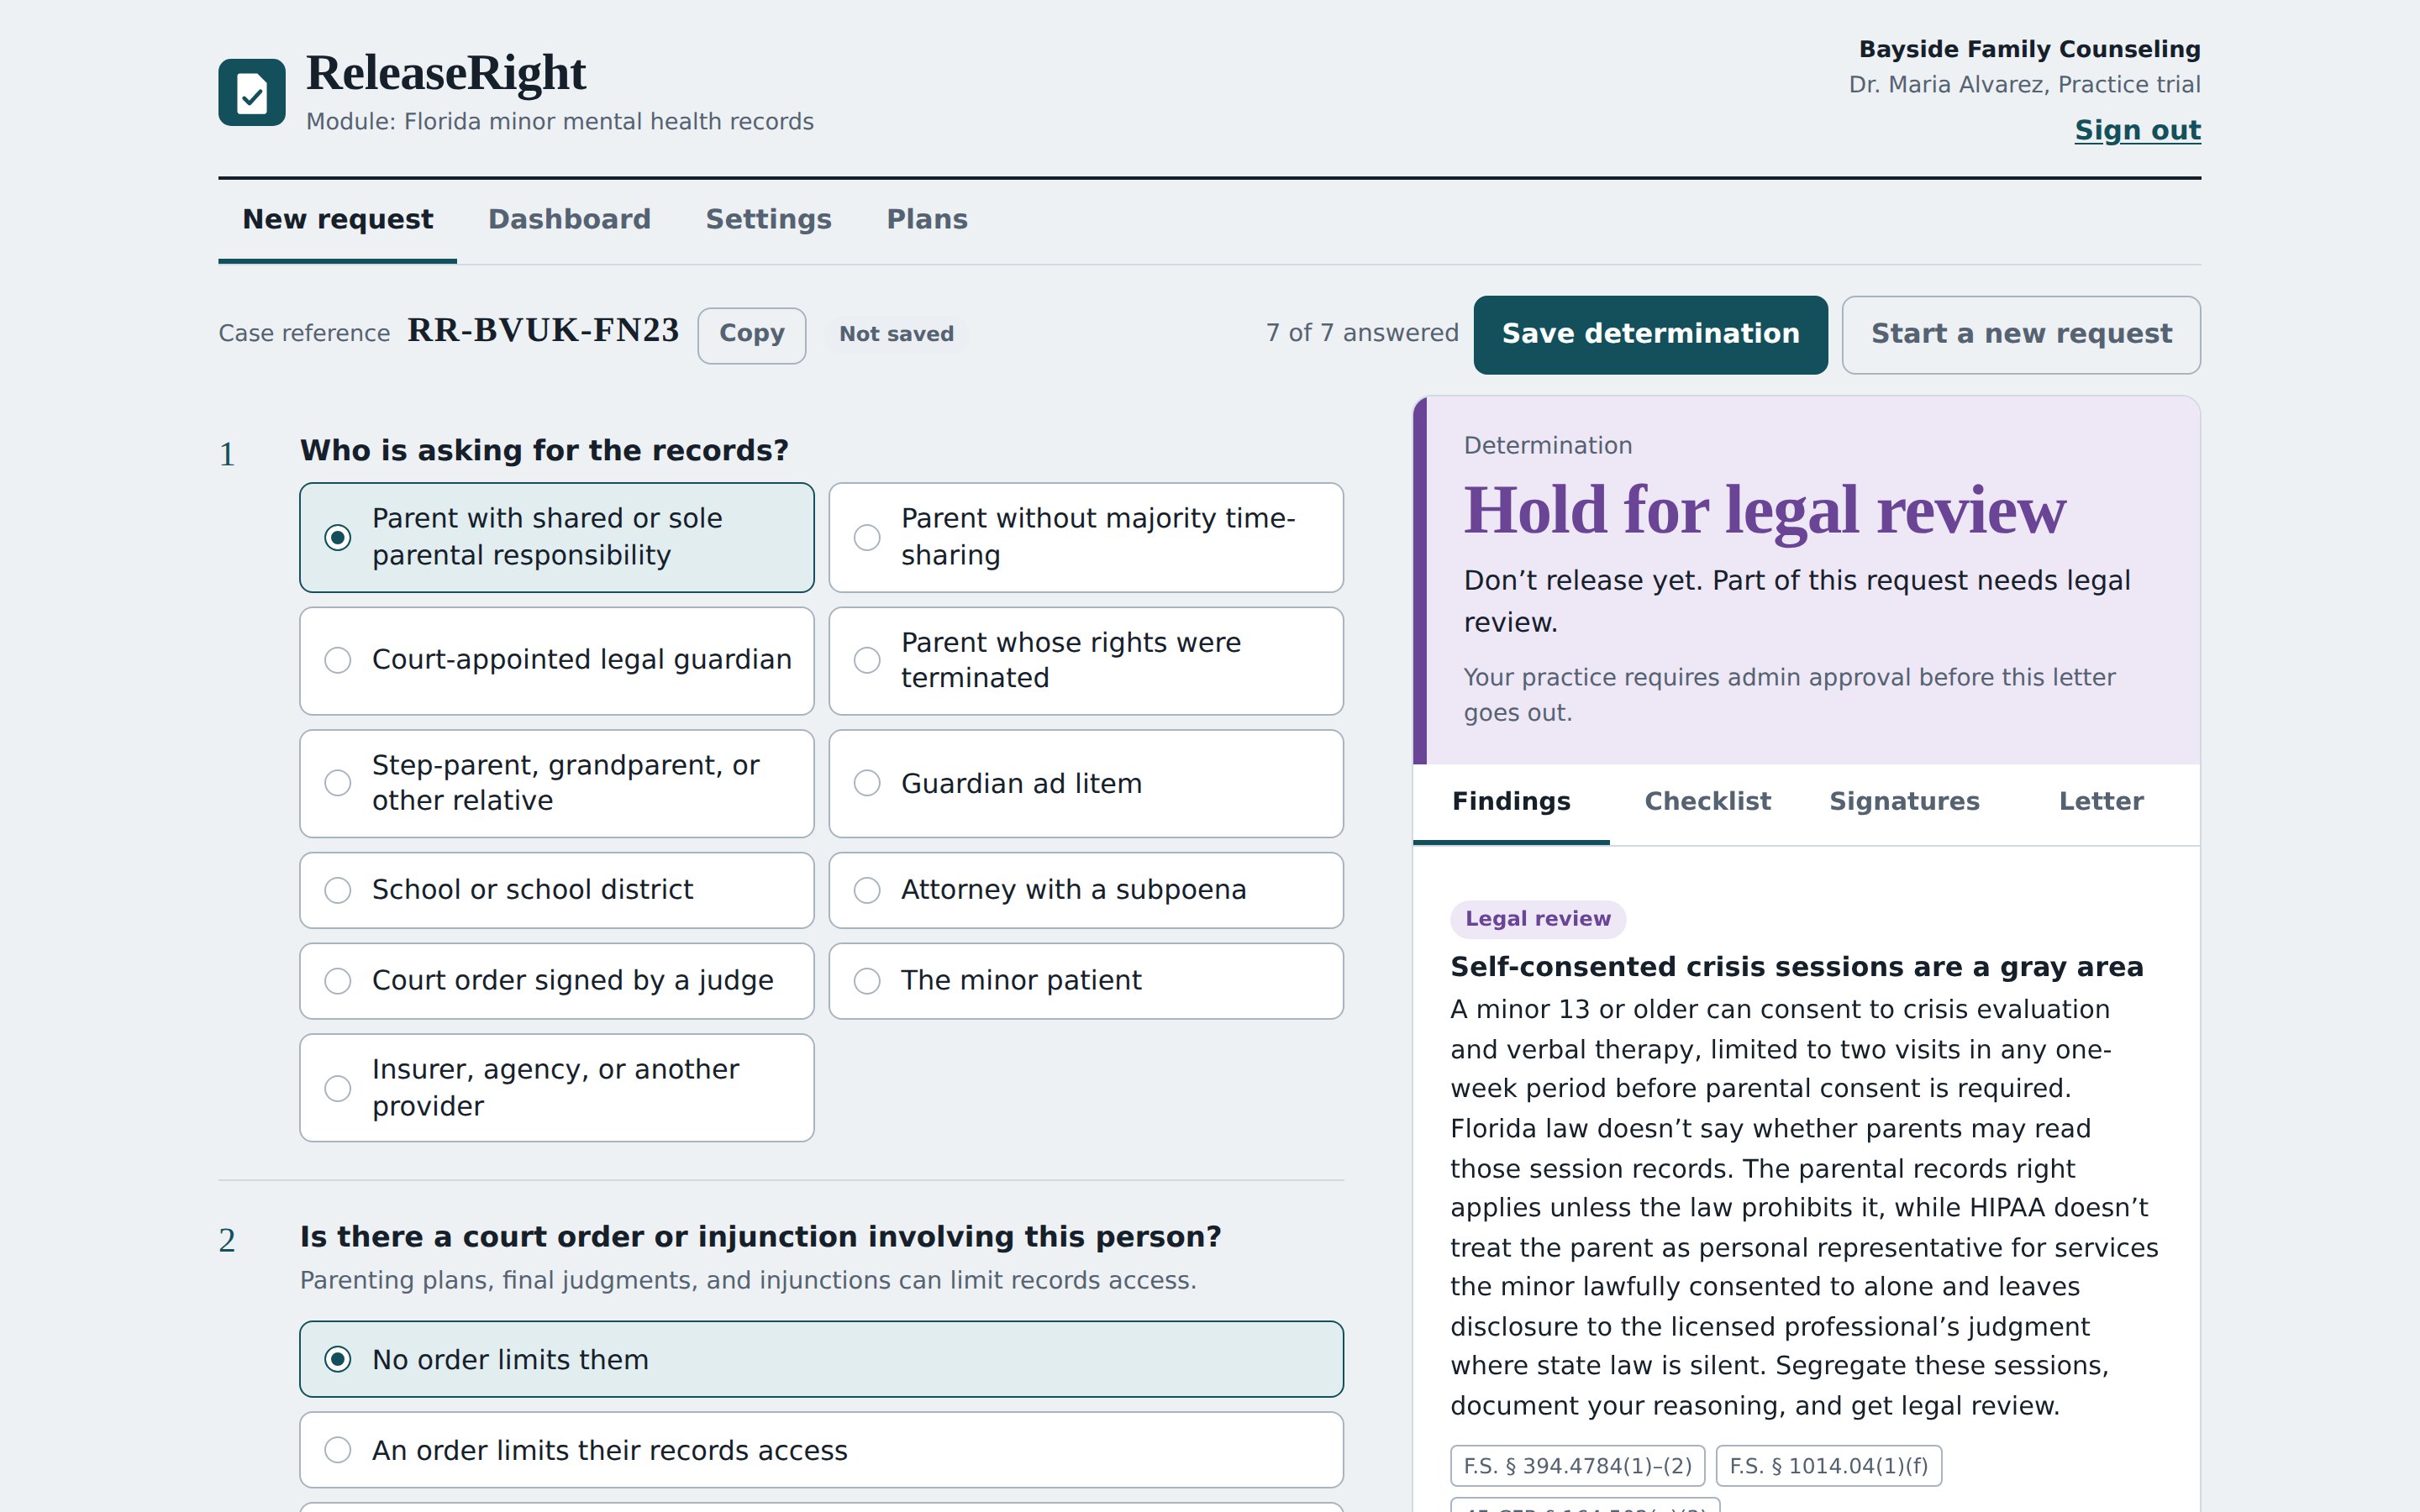Click the Sign out link
The width and height of the screenshot is (2420, 1512).
pos(2138,131)
